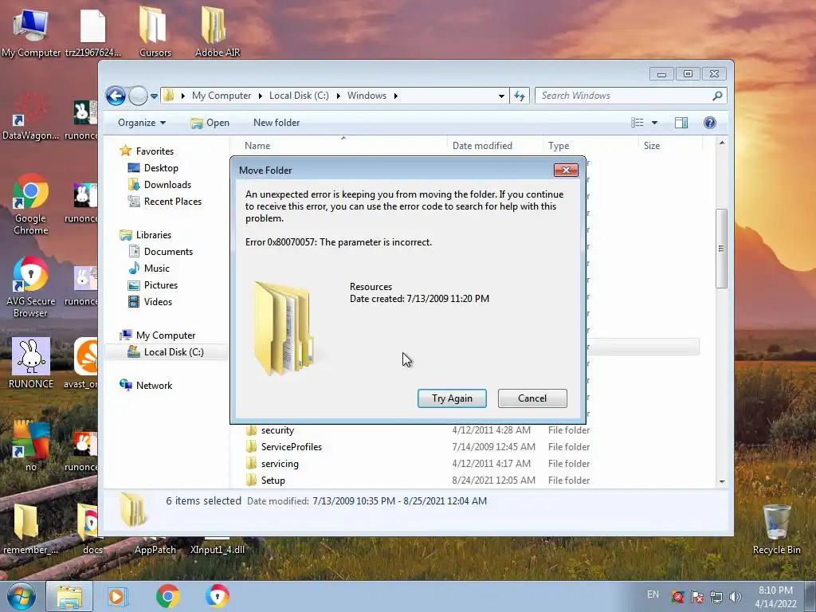The height and width of the screenshot is (612, 816).
Task: Select the RUNONCE rabbit desktop icon
Action: coord(31,363)
